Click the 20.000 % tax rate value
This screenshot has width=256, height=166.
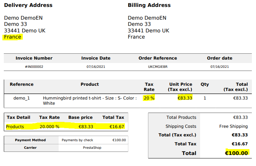click(49, 127)
